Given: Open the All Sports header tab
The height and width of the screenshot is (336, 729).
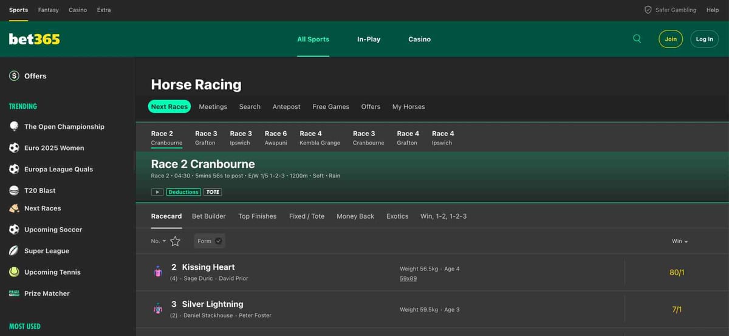Looking at the screenshot, I should click(313, 39).
